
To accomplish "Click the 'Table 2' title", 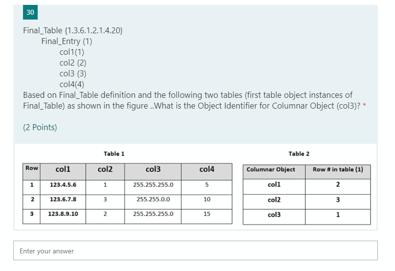I will pos(299,154).
